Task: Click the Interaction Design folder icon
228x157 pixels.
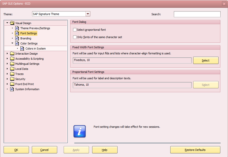Action: click(x=12, y=53)
